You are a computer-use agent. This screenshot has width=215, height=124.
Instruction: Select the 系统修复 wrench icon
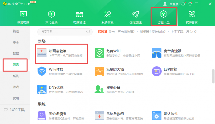click(x=107, y=14)
